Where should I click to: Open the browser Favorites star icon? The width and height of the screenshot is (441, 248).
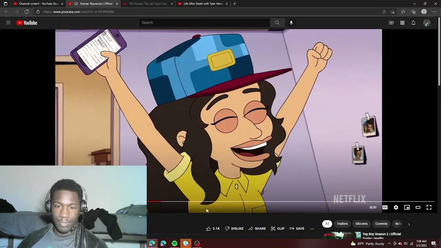click(403, 12)
